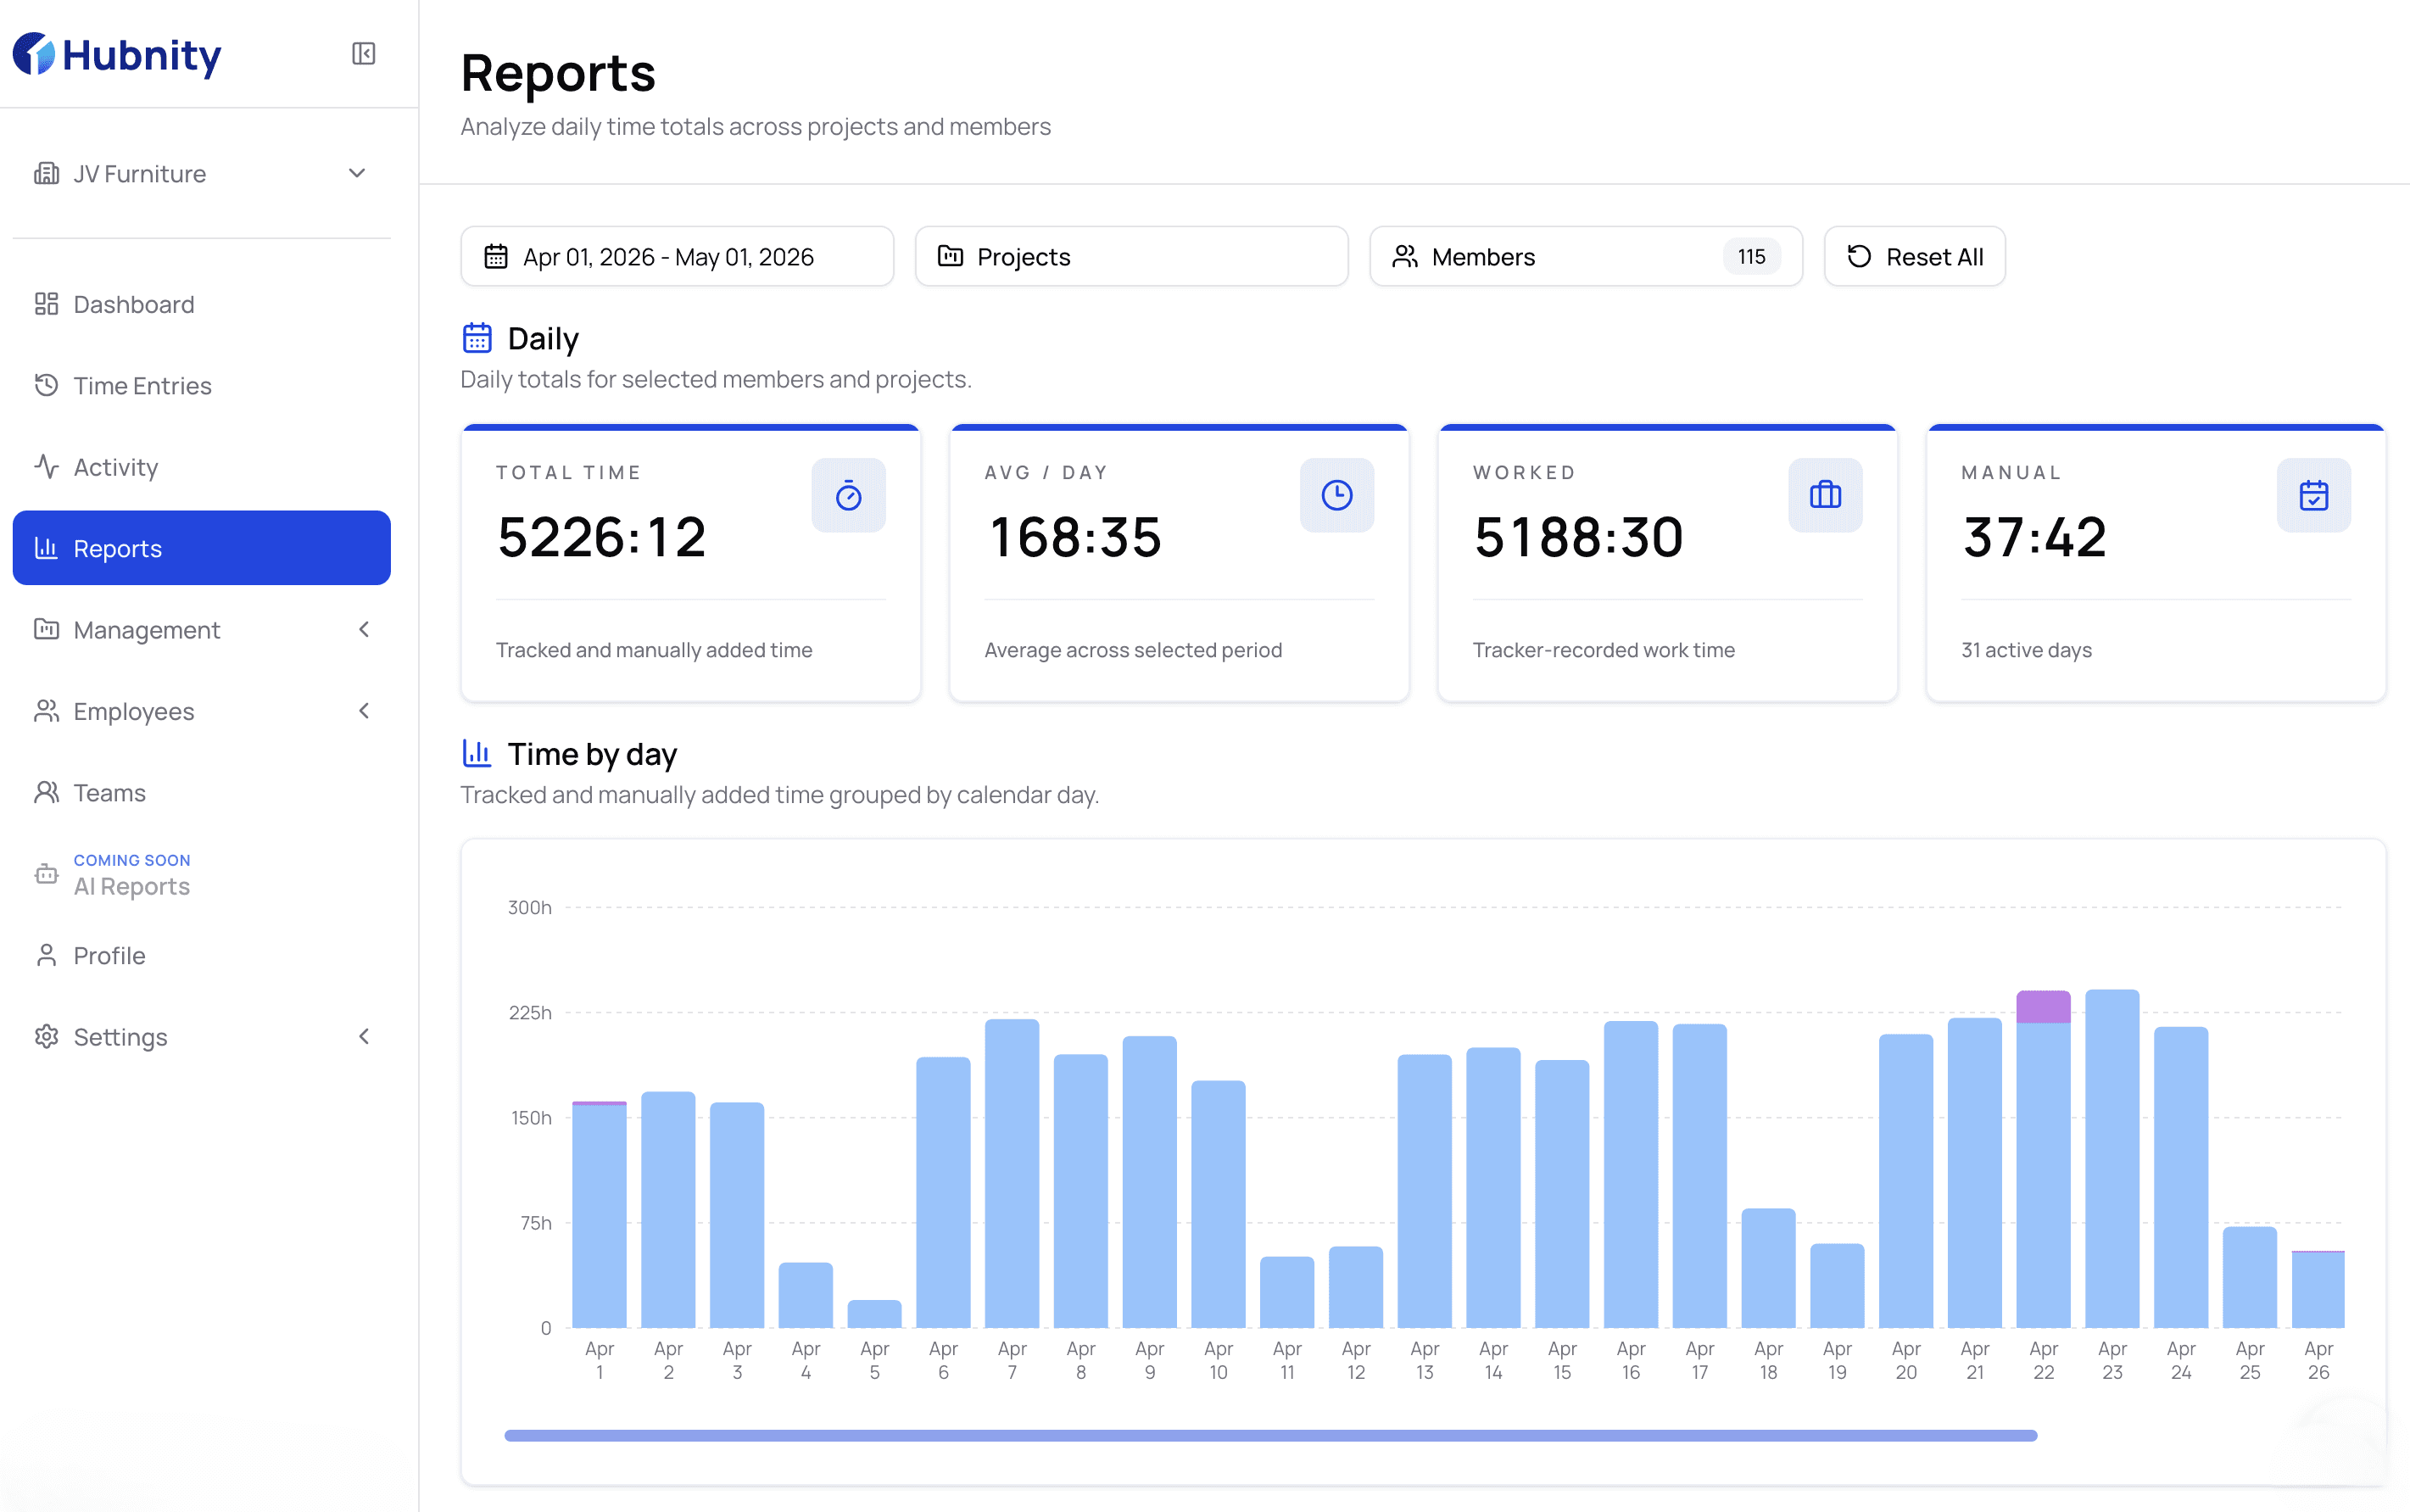The image size is (2410, 1512).
Task: Open the Employees menu
Action: coord(201,711)
